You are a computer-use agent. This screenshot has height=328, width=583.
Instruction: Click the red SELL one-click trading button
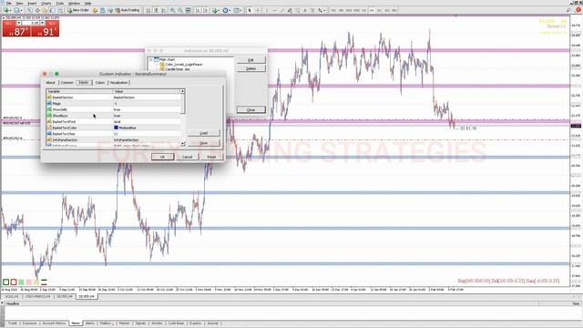tap(16, 31)
